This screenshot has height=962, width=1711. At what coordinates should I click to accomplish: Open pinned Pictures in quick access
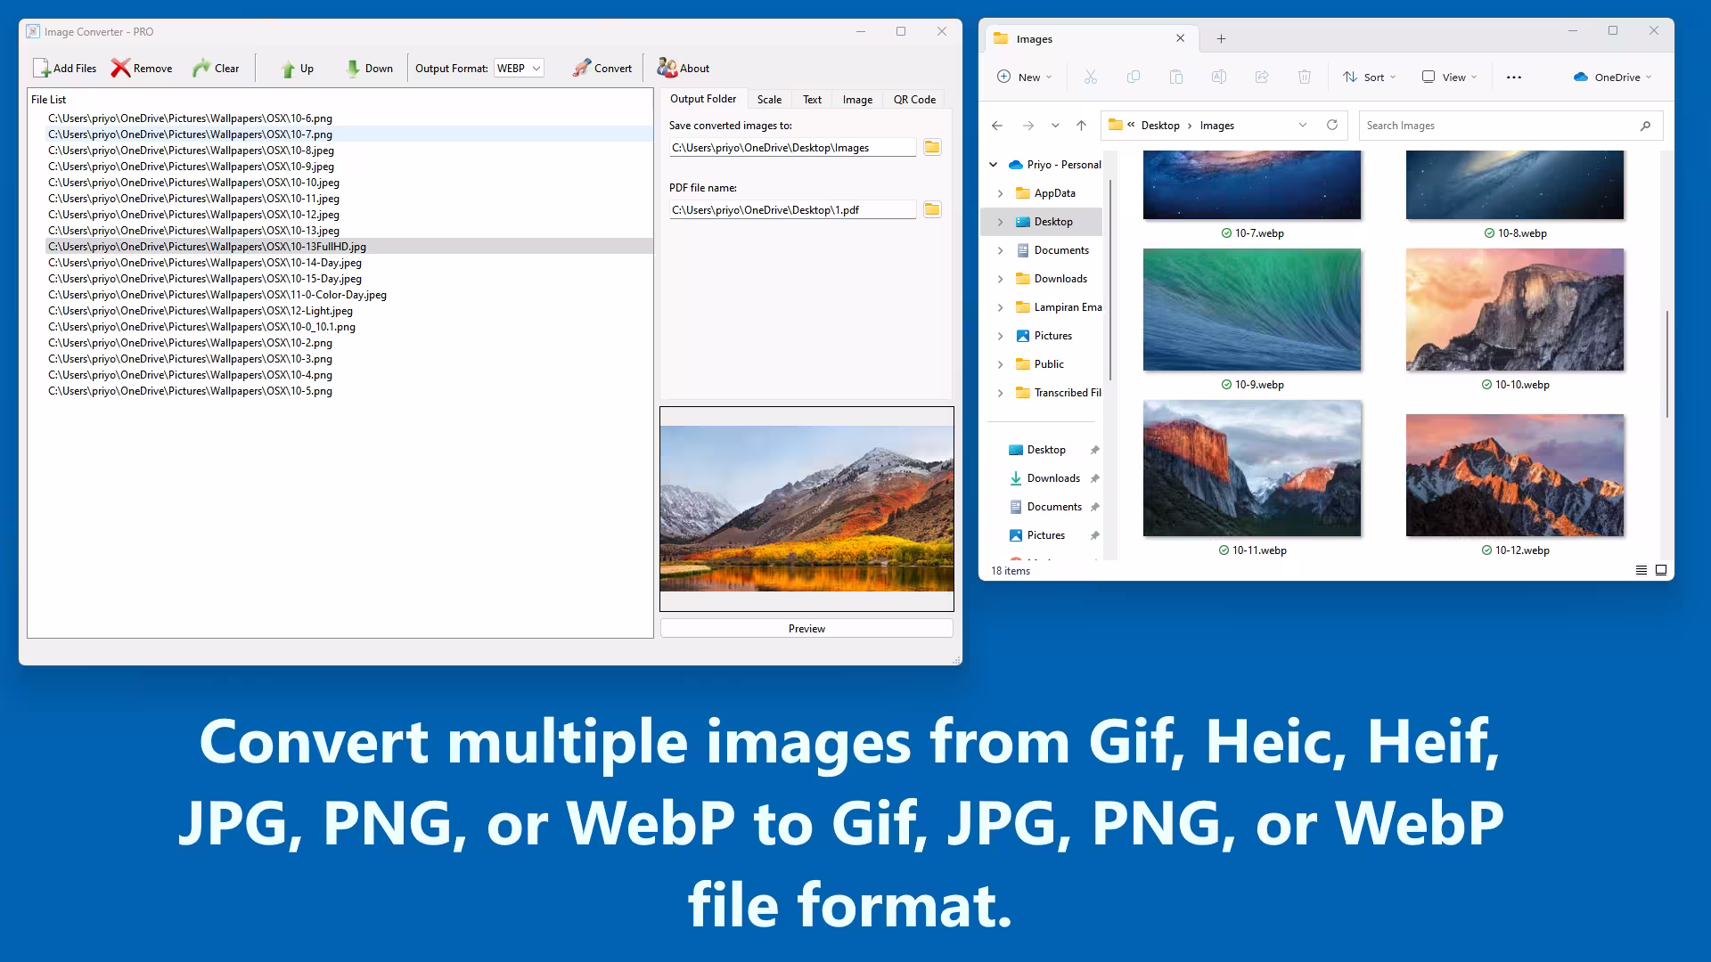click(1045, 535)
